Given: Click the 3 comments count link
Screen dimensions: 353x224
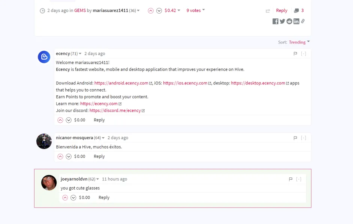Looking at the screenshot, I should click(x=302, y=11).
